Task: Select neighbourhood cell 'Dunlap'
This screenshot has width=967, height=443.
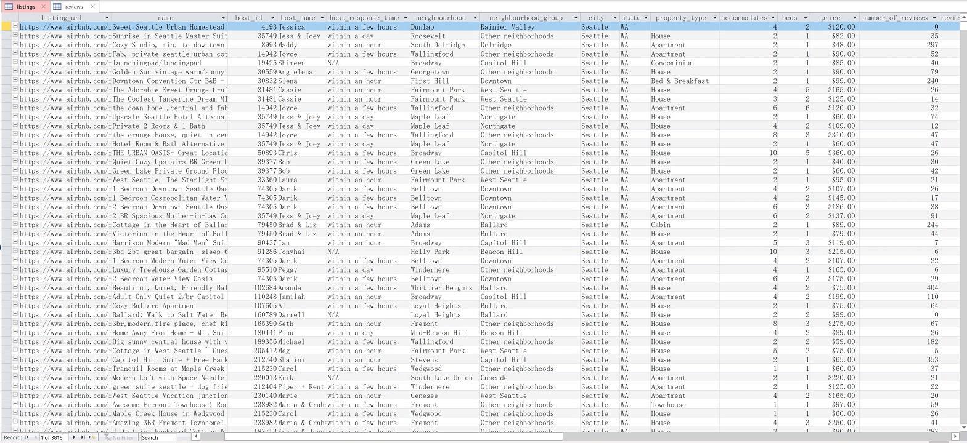Action: click(444, 27)
